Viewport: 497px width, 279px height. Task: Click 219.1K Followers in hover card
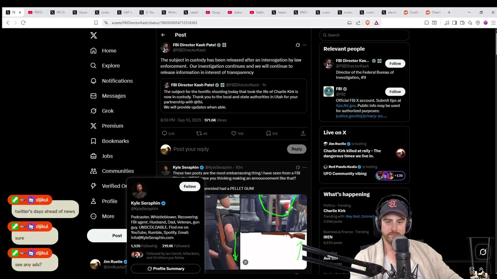176,246
